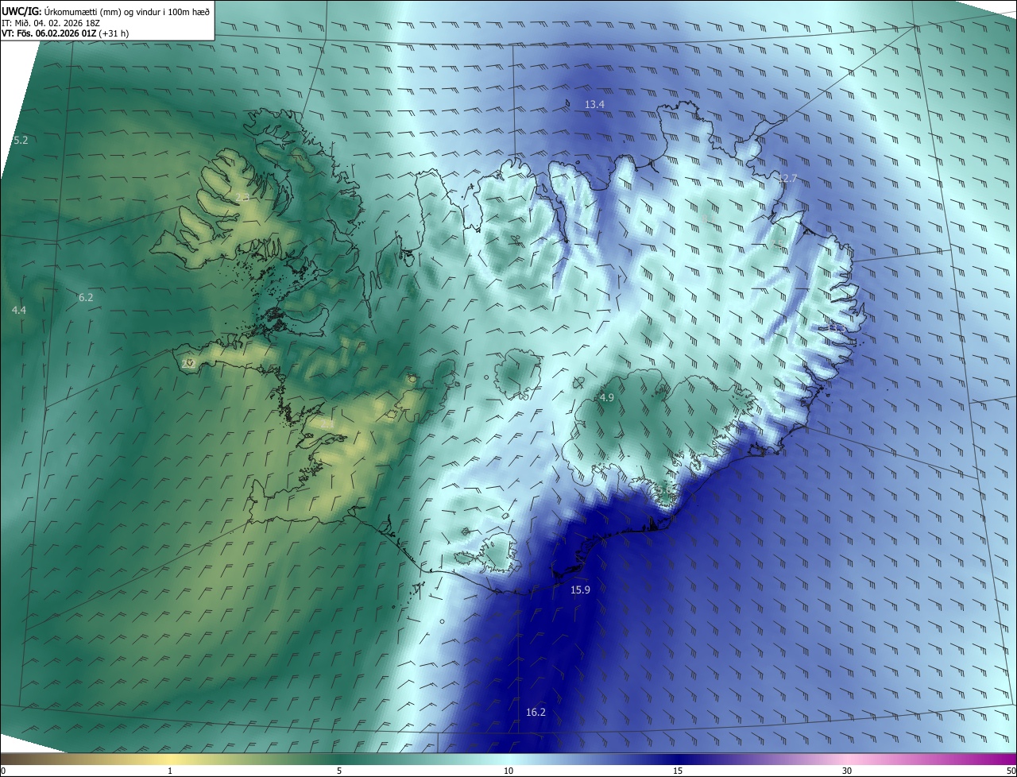Click the 5.6 value label near the southeast coast
This screenshot has height=777, width=1017.
[x=664, y=489]
